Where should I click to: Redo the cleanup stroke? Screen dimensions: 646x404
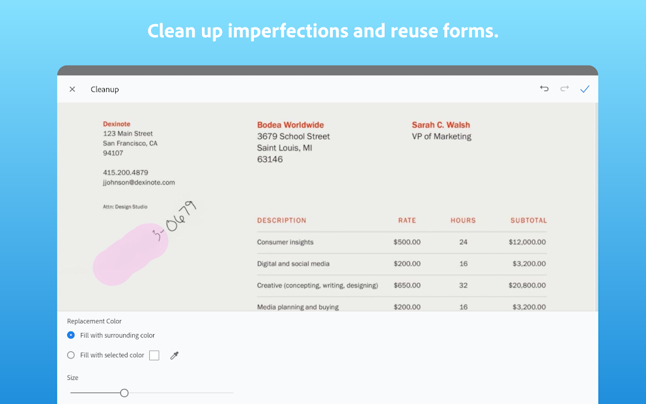coord(565,89)
